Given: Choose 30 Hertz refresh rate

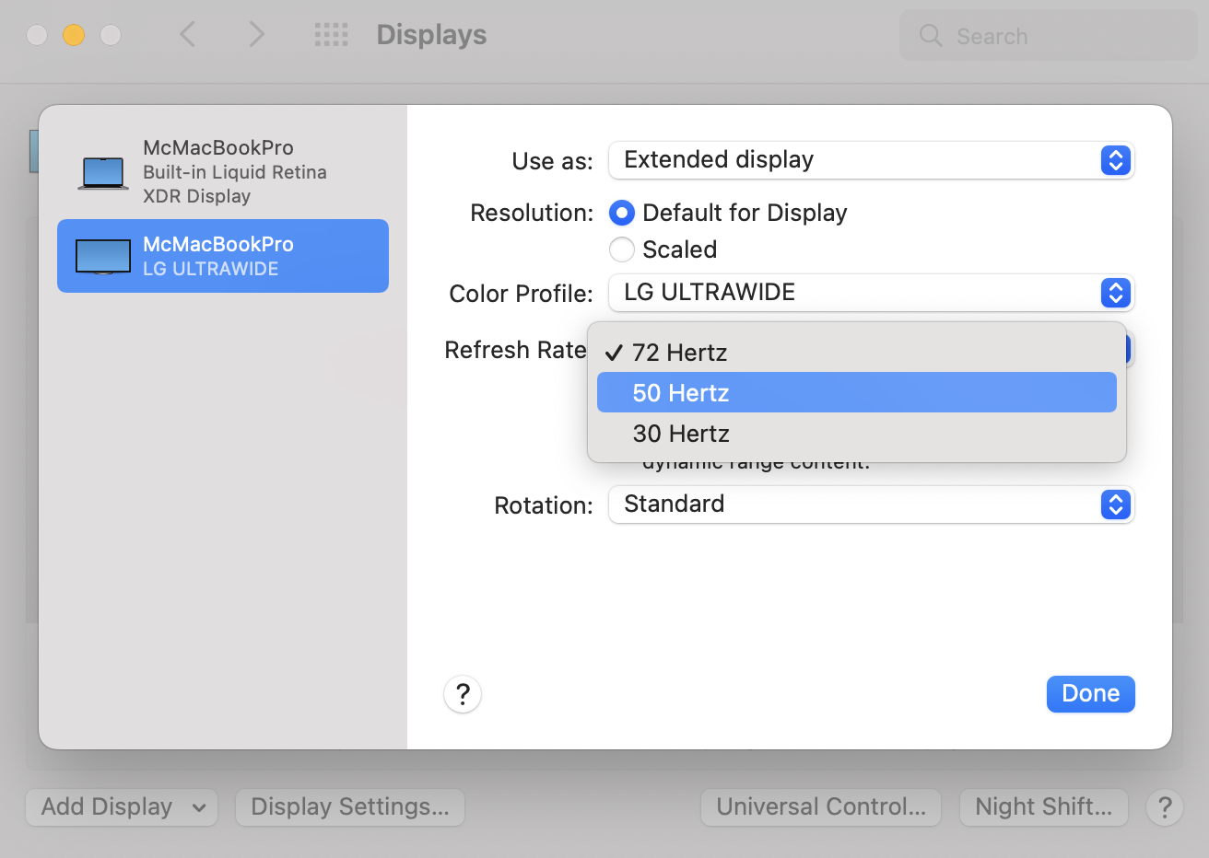Looking at the screenshot, I should coord(856,434).
